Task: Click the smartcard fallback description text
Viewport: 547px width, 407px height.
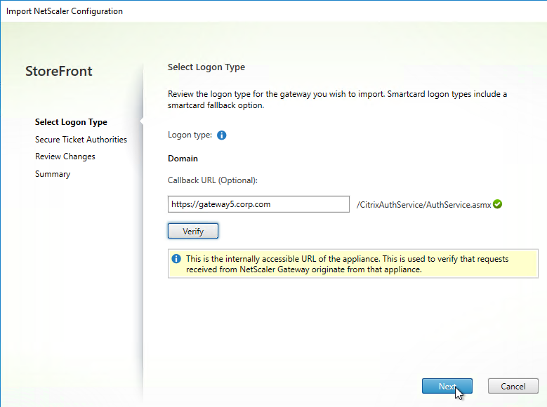Action: coord(337,100)
